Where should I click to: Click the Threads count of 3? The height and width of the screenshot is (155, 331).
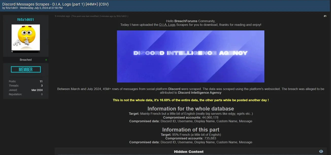tap(42, 85)
